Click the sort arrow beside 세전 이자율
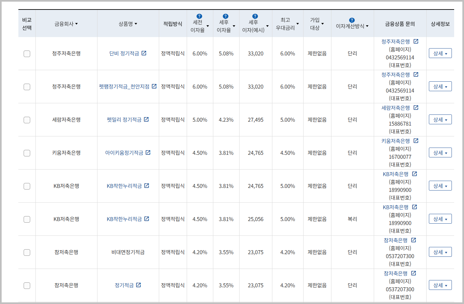 coord(208,26)
